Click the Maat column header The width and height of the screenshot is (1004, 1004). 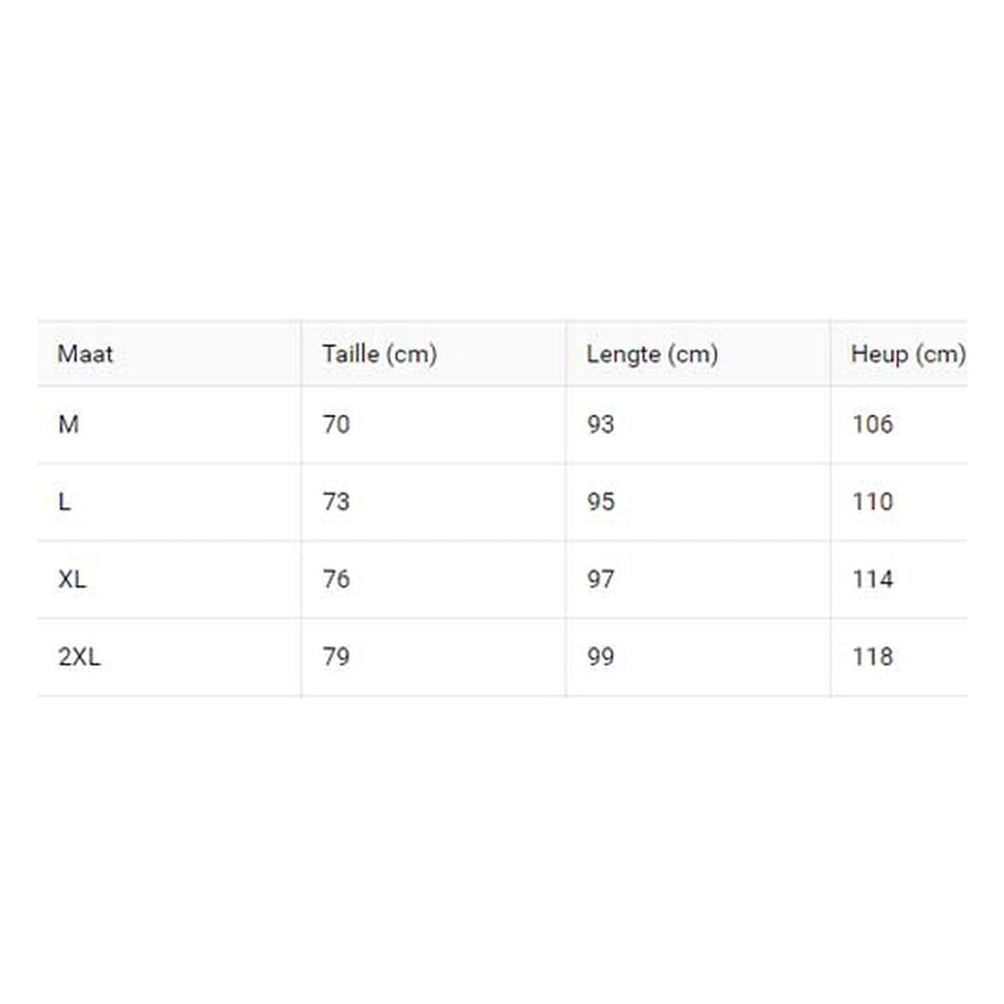click(x=85, y=354)
